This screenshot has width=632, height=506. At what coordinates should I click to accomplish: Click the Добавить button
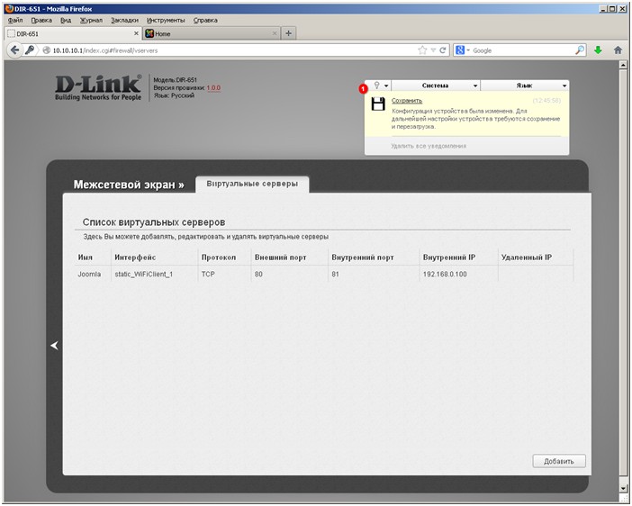pyautogui.click(x=559, y=461)
